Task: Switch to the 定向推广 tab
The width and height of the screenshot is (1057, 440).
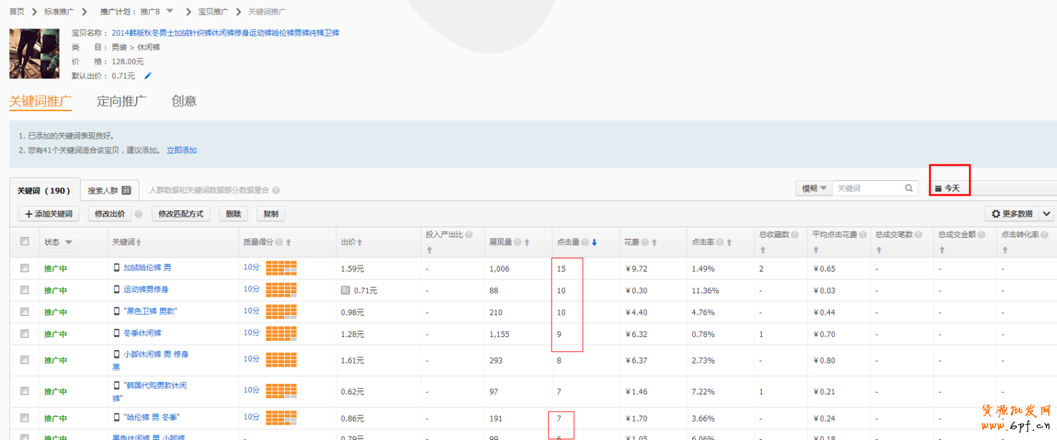Action: [122, 101]
